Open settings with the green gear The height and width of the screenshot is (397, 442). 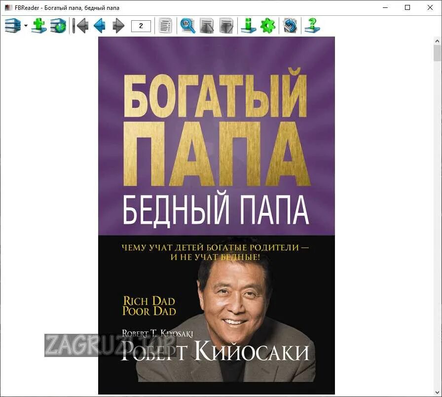coord(268,26)
